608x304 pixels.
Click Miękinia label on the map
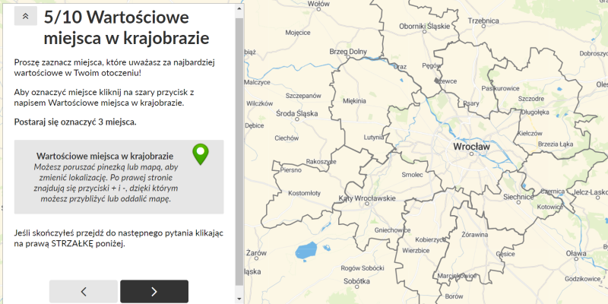point(355,100)
